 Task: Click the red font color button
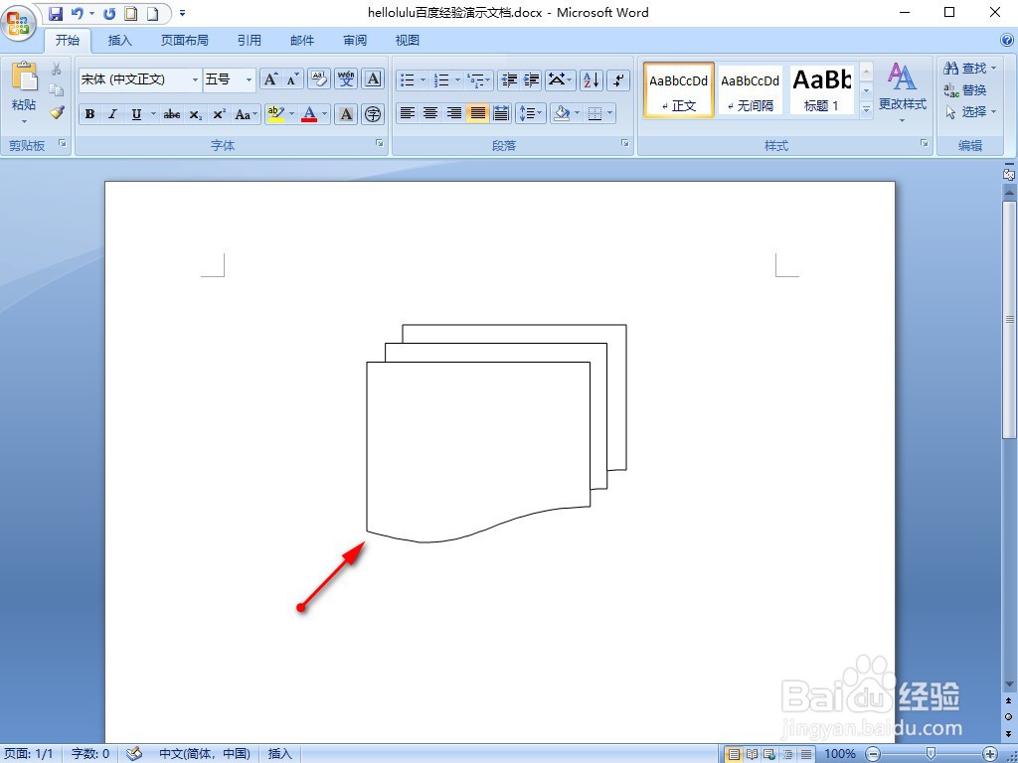tap(310, 114)
